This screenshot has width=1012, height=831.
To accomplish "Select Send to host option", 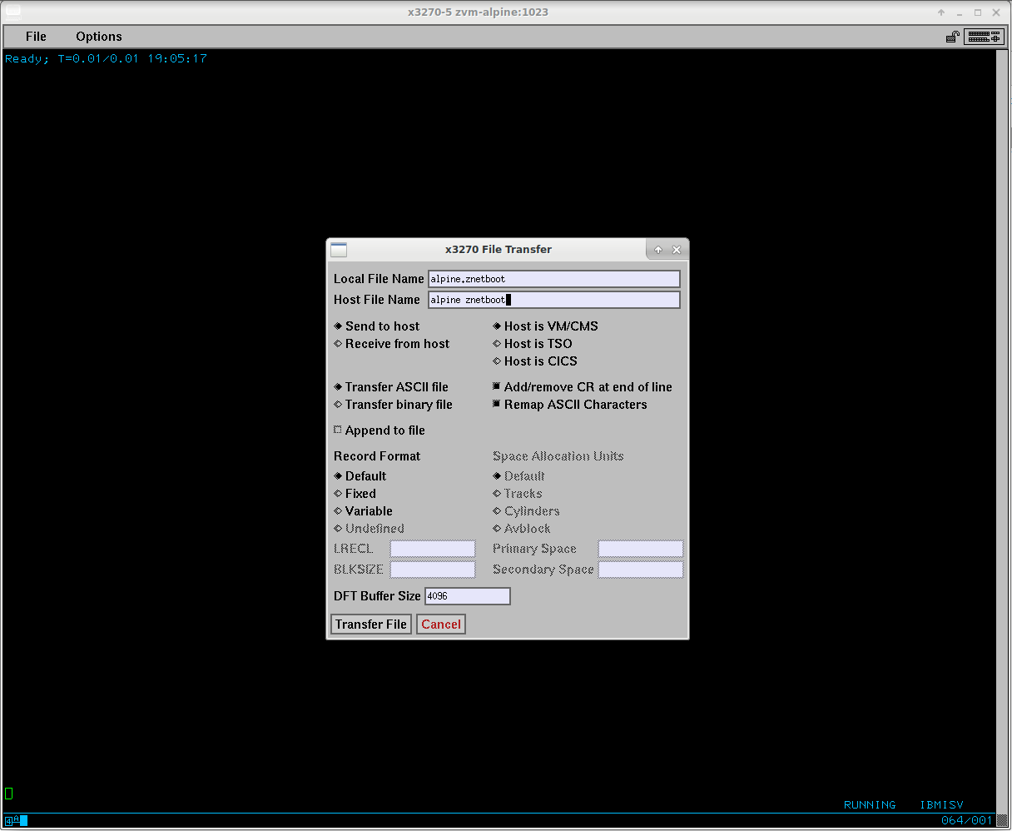I will coord(377,326).
